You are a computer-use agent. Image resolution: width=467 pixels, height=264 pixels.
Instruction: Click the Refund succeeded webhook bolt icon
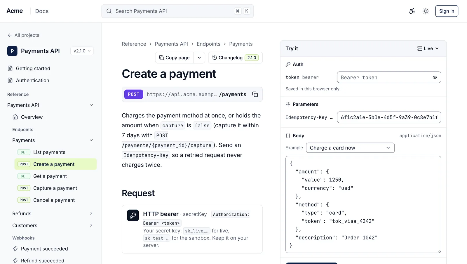(15, 260)
